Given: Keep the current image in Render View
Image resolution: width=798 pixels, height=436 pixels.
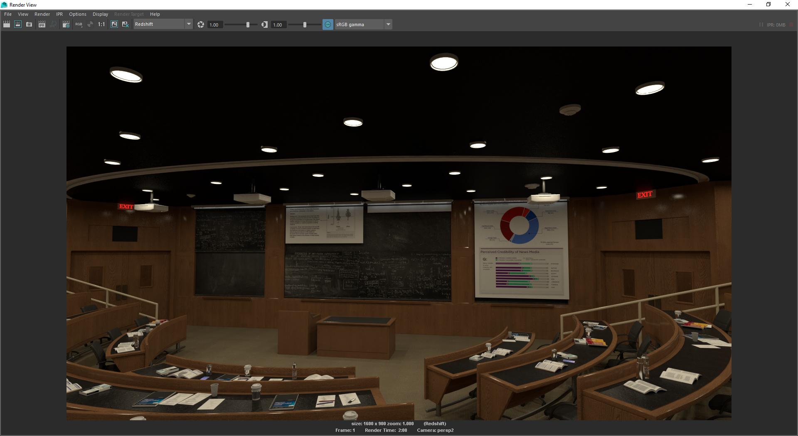Looking at the screenshot, I should coord(114,24).
